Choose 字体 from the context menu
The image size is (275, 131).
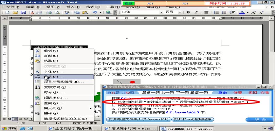(x=64, y=72)
